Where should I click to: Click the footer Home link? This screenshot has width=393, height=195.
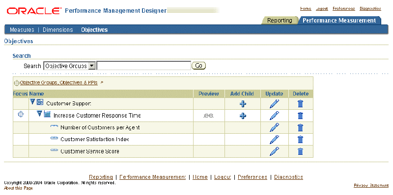click(200, 177)
